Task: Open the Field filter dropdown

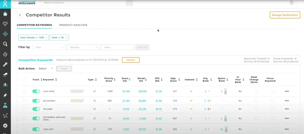Action: (x=49, y=47)
